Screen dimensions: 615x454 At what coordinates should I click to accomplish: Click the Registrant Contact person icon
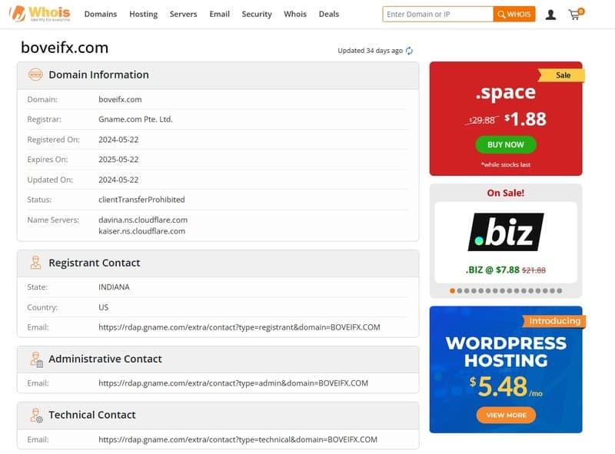click(35, 263)
